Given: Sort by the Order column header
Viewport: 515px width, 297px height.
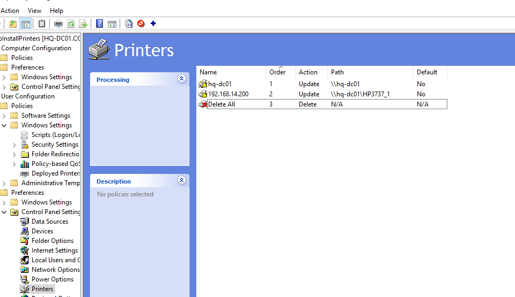Looking at the screenshot, I should pyautogui.click(x=277, y=72).
